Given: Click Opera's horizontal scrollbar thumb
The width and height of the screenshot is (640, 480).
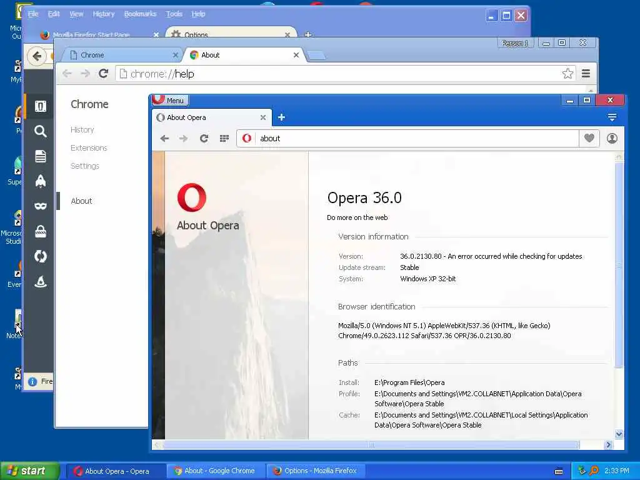Looking at the screenshot, I should tap(371, 444).
